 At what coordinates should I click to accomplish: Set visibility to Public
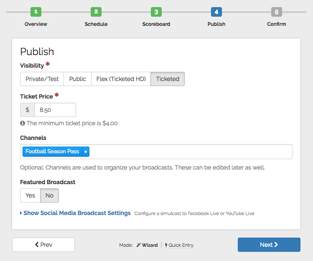(x=77, y=79)
